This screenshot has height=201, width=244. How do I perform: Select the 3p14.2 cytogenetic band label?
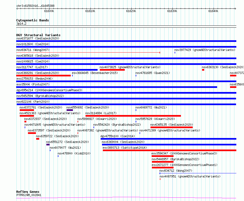tap(21, 24)
